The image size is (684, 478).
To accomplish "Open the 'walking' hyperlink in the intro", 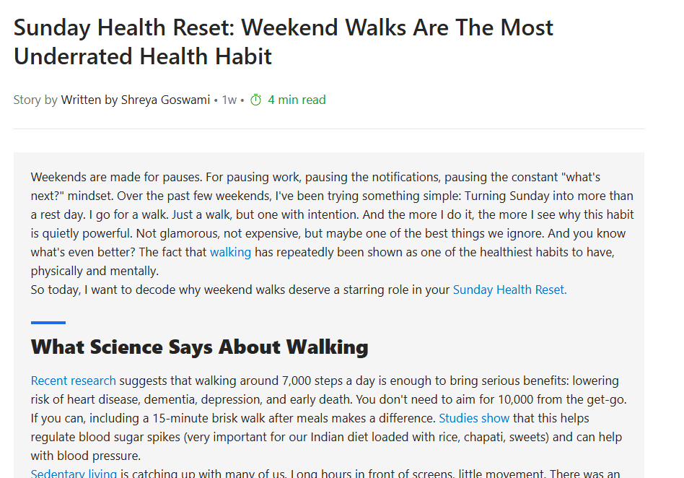I will 230,252.
